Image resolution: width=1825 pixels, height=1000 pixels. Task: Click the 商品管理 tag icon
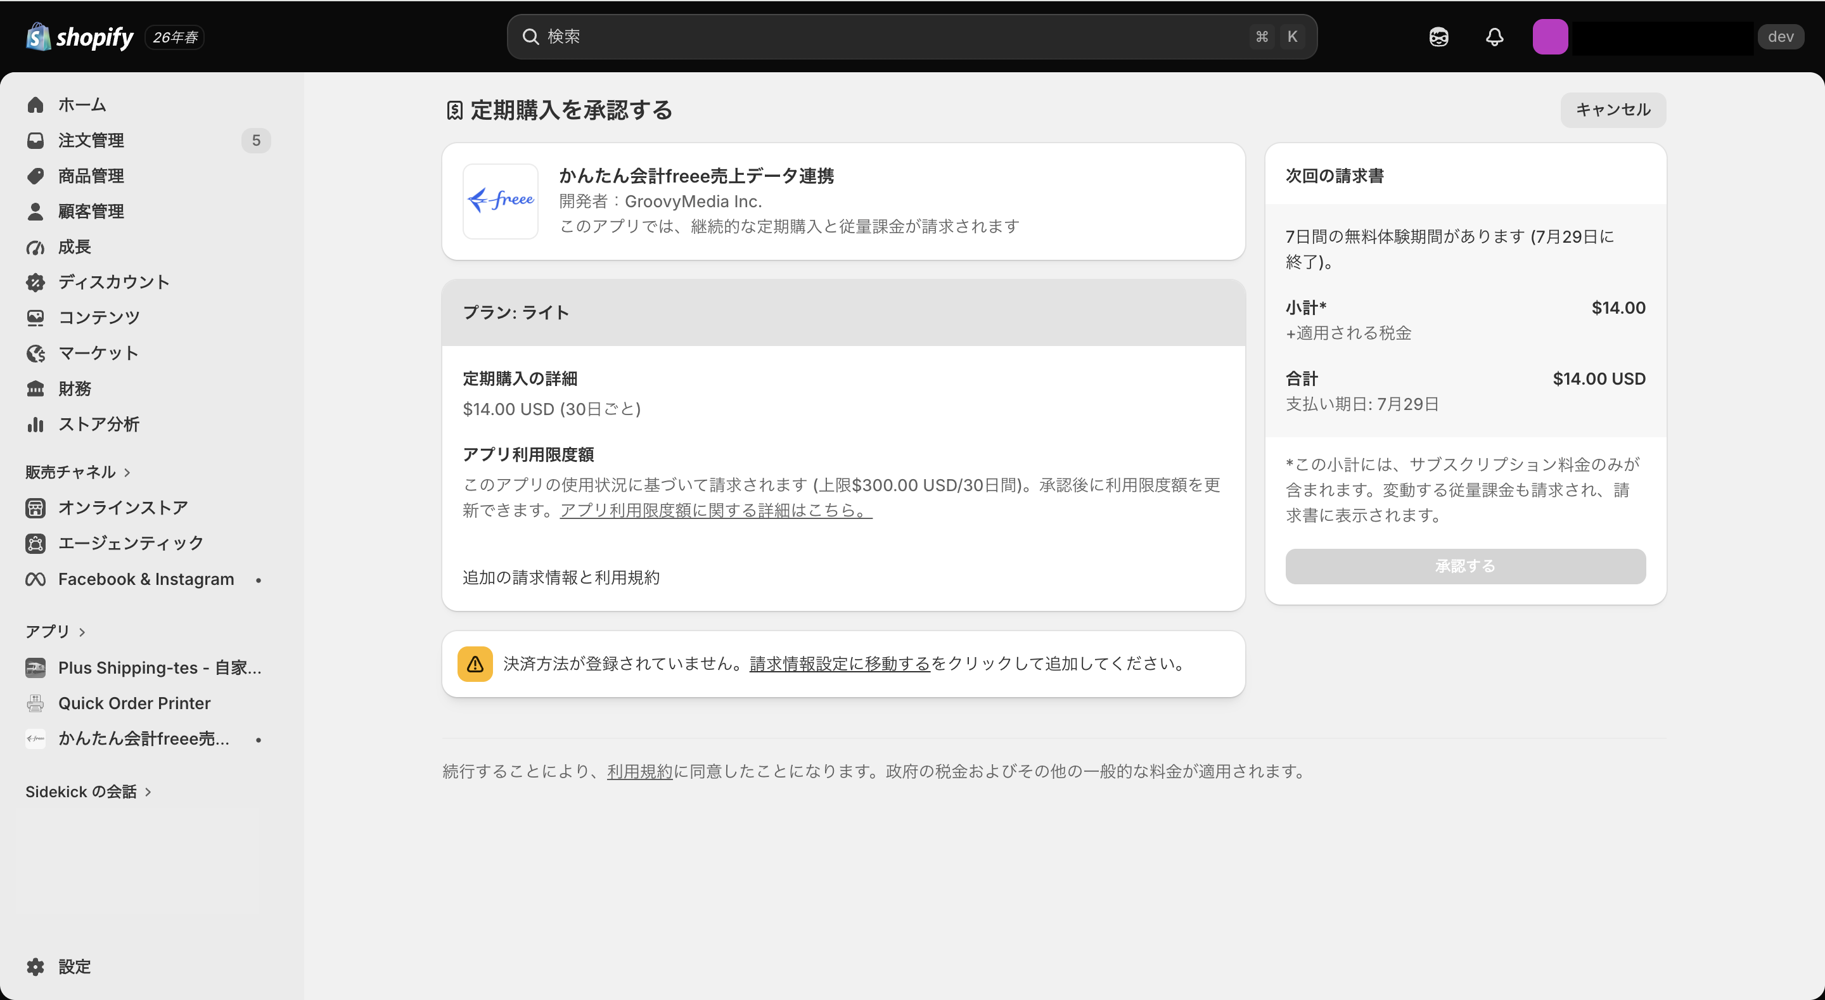pyautogui.click(x=35, y=176)
